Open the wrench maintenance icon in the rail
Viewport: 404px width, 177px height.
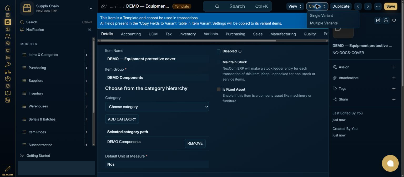click(x=8, y=65)
